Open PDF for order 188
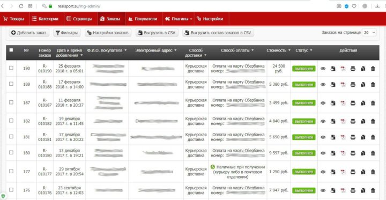 (x=343, y=85)
